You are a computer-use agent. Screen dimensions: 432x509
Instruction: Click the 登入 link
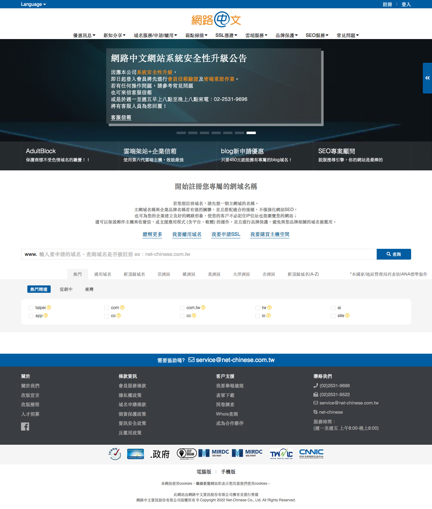(406, 4)
